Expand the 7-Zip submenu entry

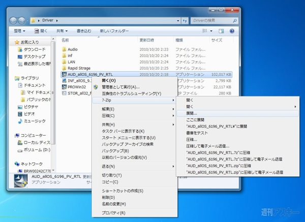coord(134,100)
